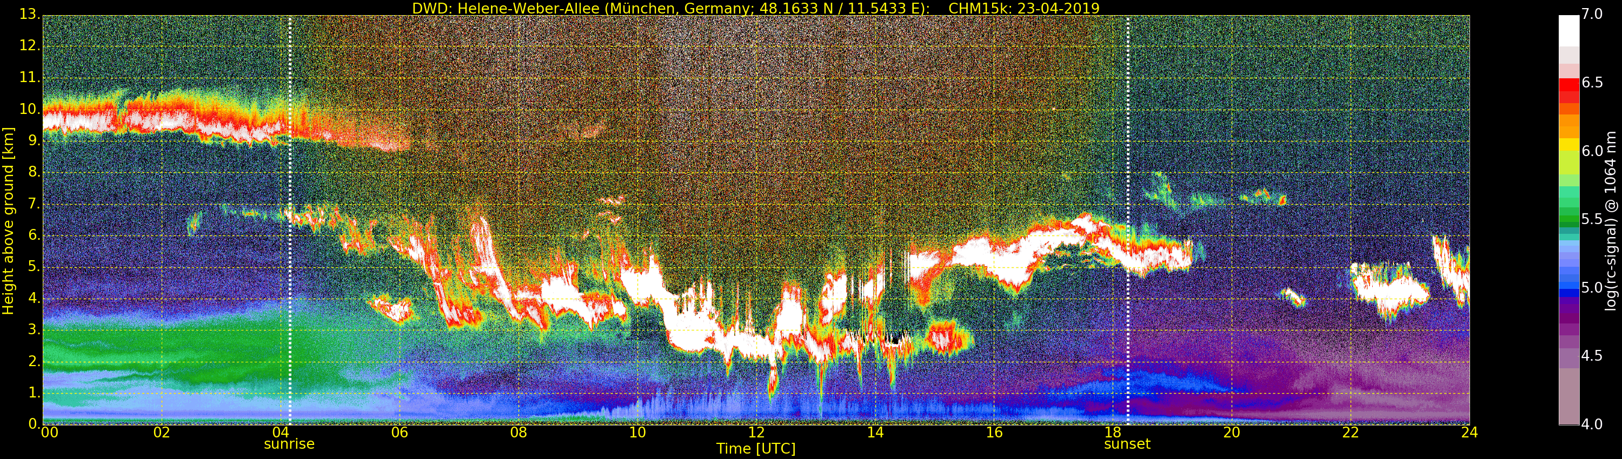Click the colorbar tick value 6.0
This screenshot has width=1622, height=459.
(x=1591, y=151)
